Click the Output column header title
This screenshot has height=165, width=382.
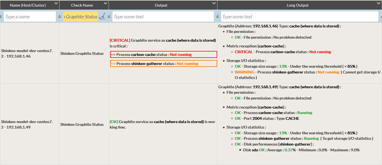161,5
